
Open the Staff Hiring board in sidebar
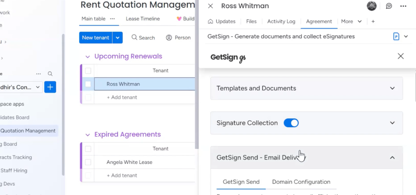14,171
